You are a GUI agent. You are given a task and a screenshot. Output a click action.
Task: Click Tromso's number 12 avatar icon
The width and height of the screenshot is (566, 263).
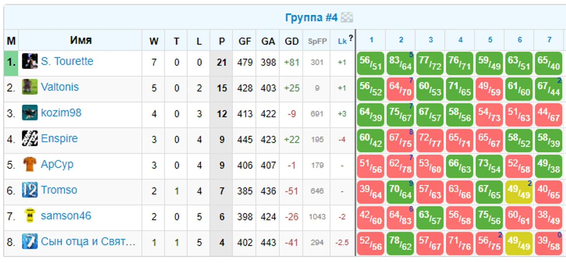(30, 190)
